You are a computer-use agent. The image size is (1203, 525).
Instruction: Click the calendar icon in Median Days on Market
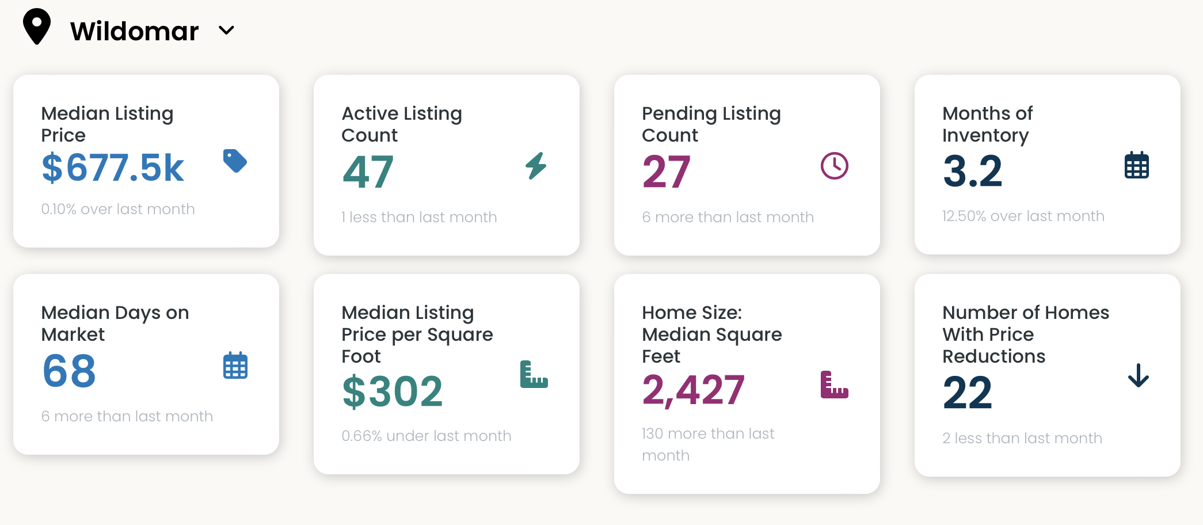point(235,365)
